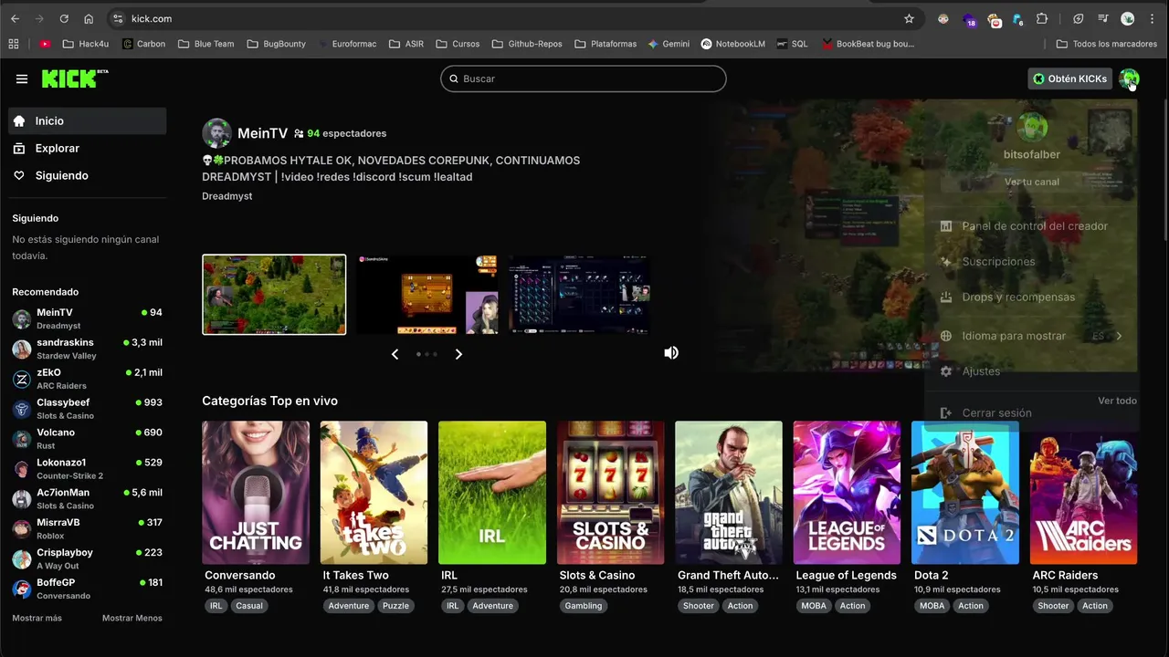Click Mostrar más in Recomendado
This screenshot has width=1169, height=657.
pos(37,618)
